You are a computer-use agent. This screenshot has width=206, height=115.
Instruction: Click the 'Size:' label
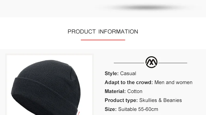coord(111,109)
